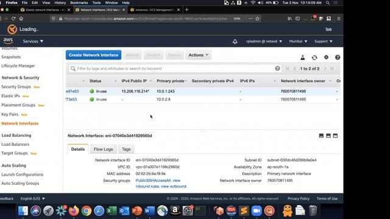Click the experiments flask icon
This screenshot has width=390, height=219.
click(x=303, y=57)
